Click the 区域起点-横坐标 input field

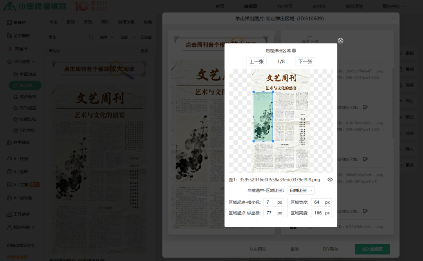pyautogui.click(x=273, y=202)
